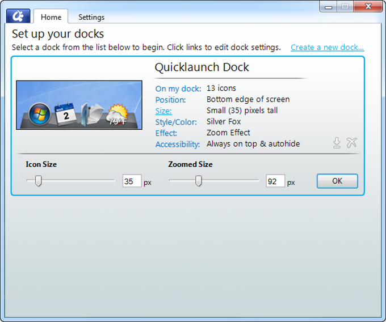Close the ObjectDock window
Viewport: 386px width, 322px height.
[368, 6]
